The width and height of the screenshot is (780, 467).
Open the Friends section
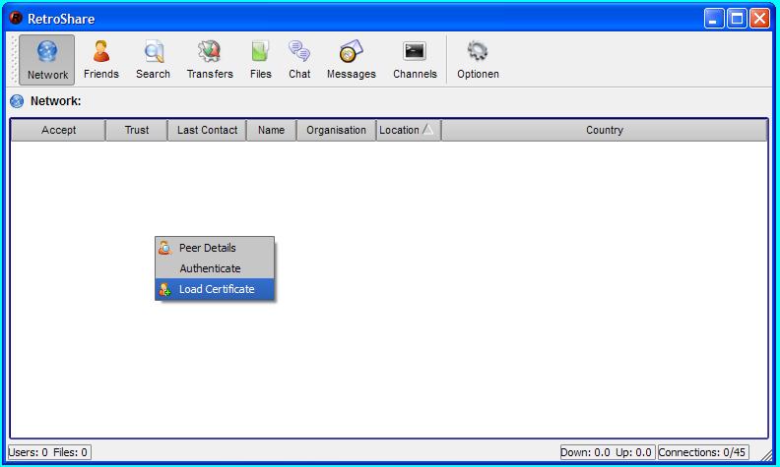(x=101, y=60)
